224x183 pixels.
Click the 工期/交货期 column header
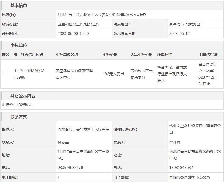208,55
